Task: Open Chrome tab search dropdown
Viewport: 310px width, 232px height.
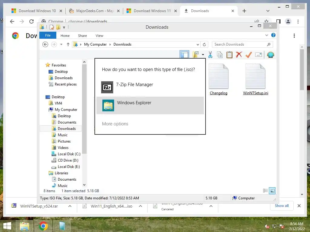Action: (x=268, y=11)
